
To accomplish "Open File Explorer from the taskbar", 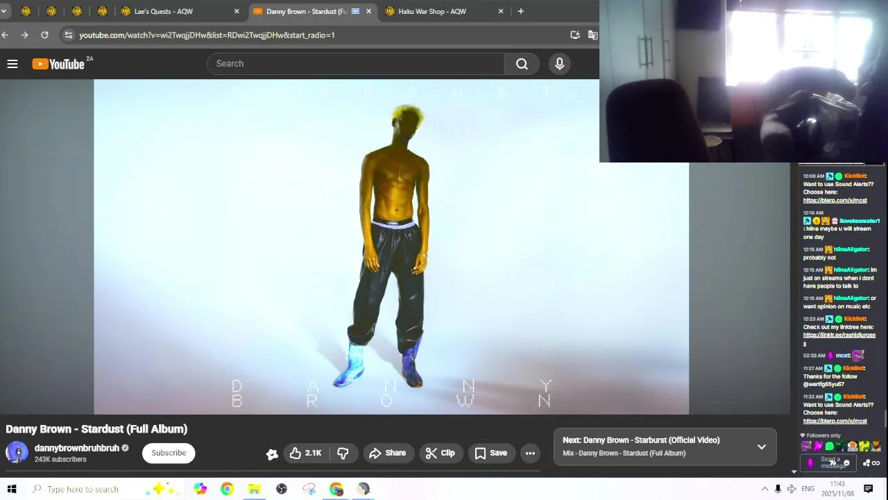I will point(254,489).
